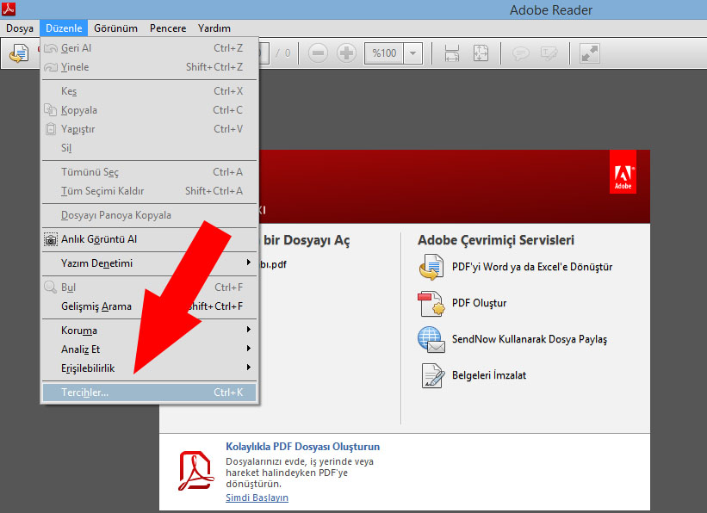Image resolution: width=707 pixels, height=513 pixels.
Task: Click the copy icon beside Kopyala
Action: coord(51,110)
